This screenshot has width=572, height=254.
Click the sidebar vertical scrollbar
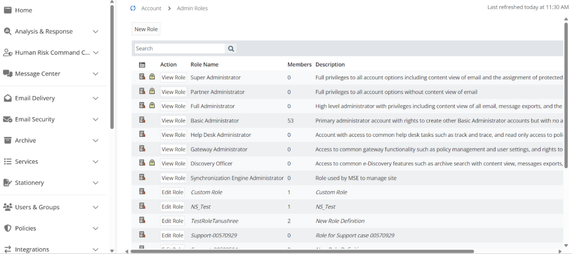pyautogui.click(x=112, y=66)
